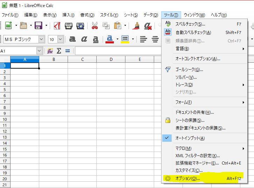The height and width of the screenshot is (188, 254).
Task: Expand the Name Box A1 dropdown
Action: click(x=39, y=51)
